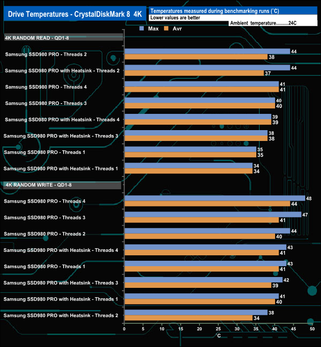Click x-axis tick label '25'
This screenshot has height=347, width=321.
218,329
